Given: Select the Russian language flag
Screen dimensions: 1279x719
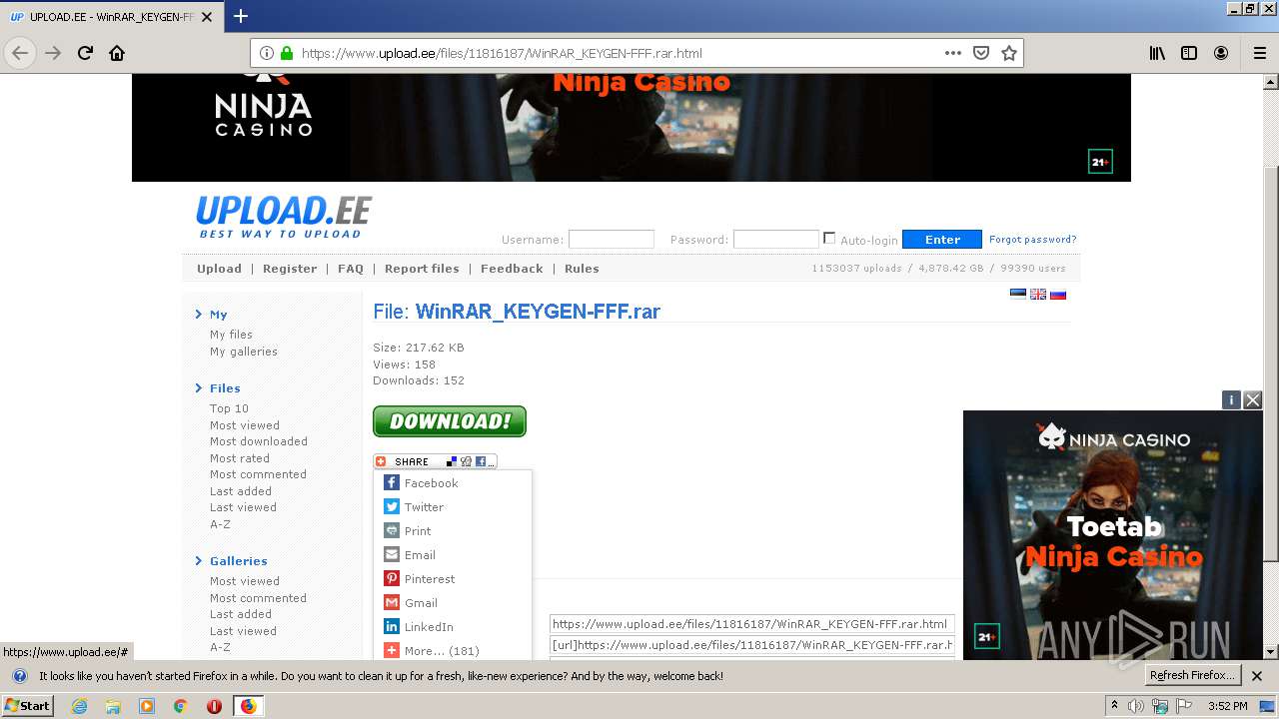Looking at the screenshot, I should click(x=1058, y=294).
